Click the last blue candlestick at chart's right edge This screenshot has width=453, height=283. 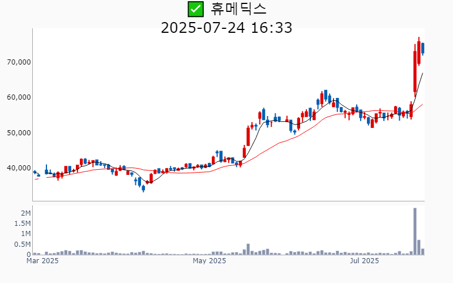coord(422,48)
